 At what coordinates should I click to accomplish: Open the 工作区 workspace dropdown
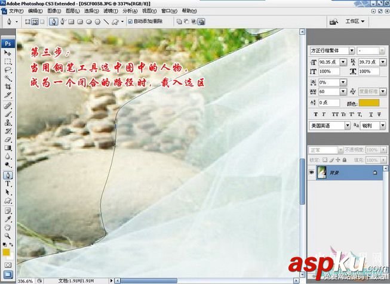click(355, 21)
